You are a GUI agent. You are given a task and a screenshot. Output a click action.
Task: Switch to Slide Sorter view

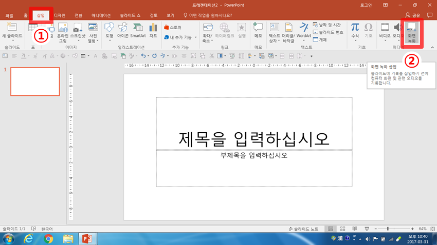click(x=342, y=229)
